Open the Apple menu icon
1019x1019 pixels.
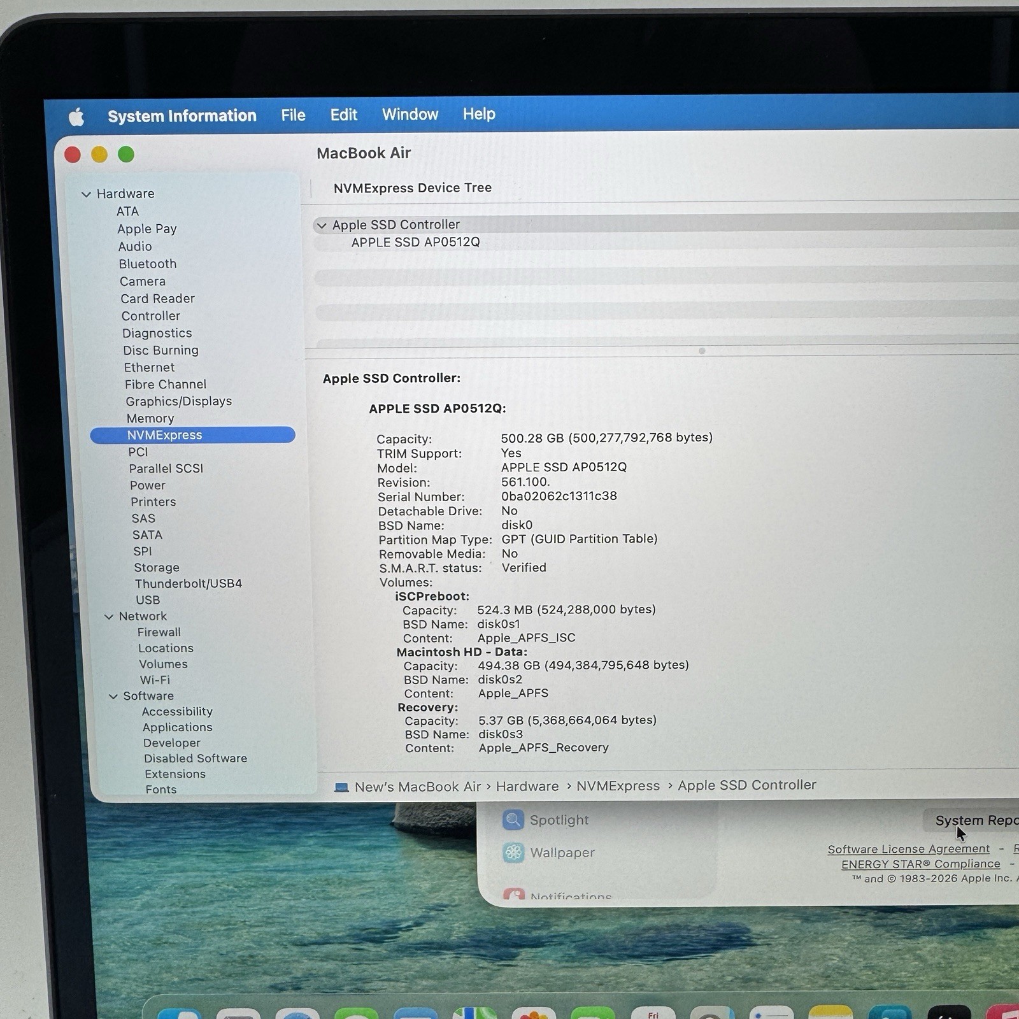coord(76,117)
